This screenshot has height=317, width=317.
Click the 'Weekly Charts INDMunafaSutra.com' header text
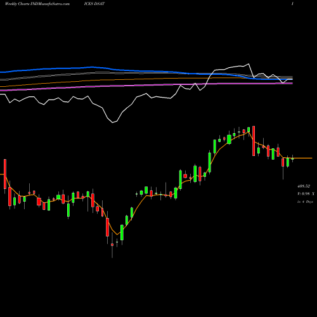[37, 4]
